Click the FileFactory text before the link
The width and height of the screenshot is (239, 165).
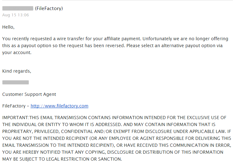(14, 106)
